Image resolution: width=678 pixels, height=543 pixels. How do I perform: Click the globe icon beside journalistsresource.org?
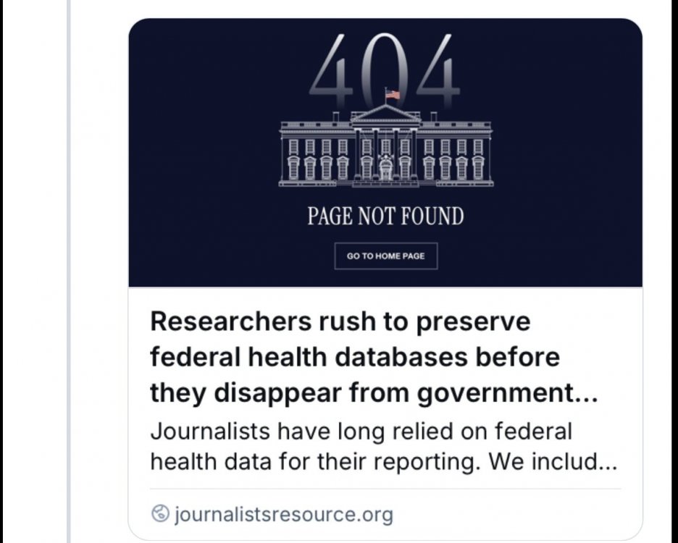pos(160,515)
